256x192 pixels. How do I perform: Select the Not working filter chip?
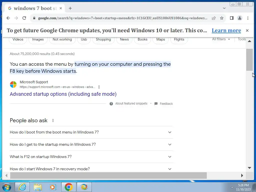coord(62,39)
